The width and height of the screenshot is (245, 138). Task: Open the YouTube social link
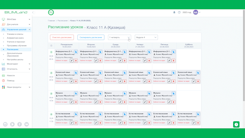click(x=12, y=124)
